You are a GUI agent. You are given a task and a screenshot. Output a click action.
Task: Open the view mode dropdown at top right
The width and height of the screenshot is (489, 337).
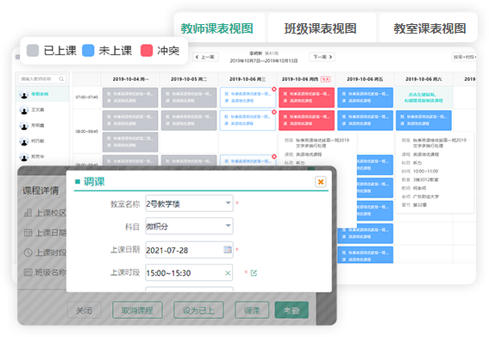click(464, 57)
